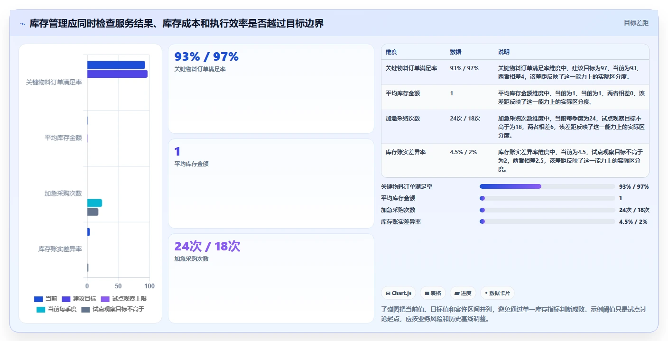668x341 pixels.
Task: Click the 目标差距 label in the header
Action: coord(636,23)
